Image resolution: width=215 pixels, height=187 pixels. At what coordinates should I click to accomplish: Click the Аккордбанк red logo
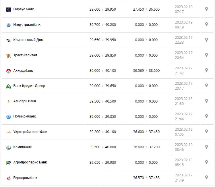[8, 71]
